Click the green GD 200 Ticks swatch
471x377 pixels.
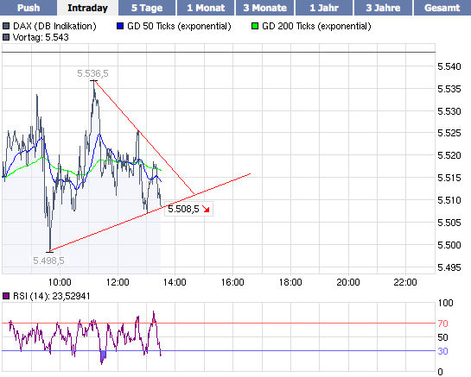tap(255, 26)
